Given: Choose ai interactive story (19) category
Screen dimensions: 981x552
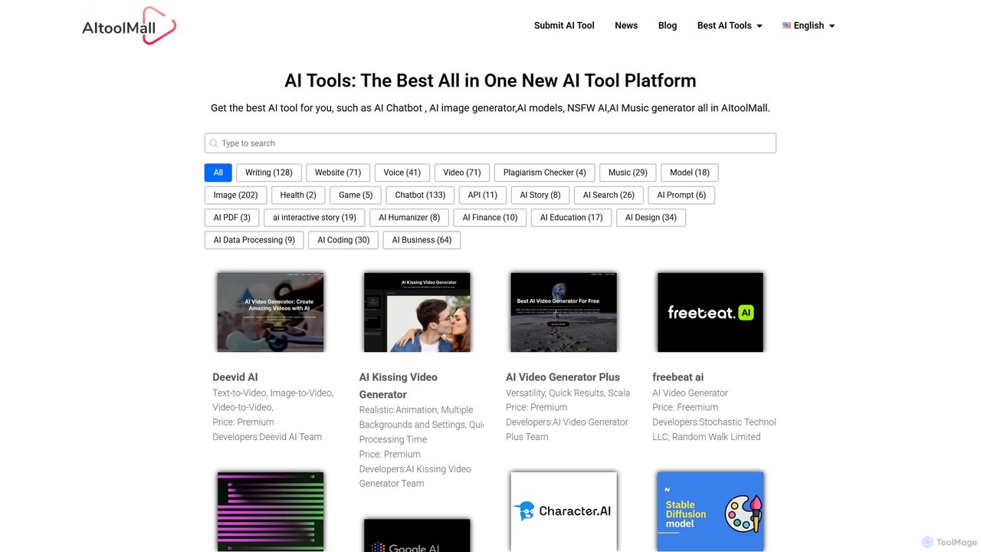Looking at the screenshot, I should (315, 218).
